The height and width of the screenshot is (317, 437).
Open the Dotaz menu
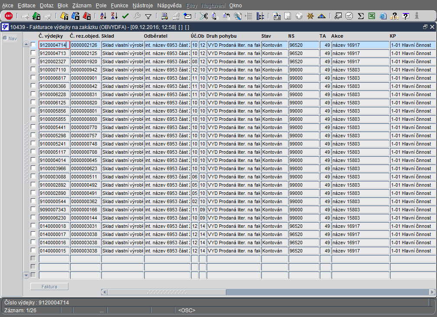[46, 6]
